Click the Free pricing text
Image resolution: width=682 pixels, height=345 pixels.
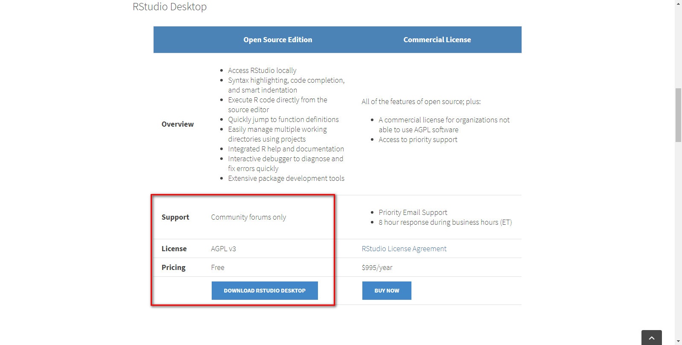point(218,267)
